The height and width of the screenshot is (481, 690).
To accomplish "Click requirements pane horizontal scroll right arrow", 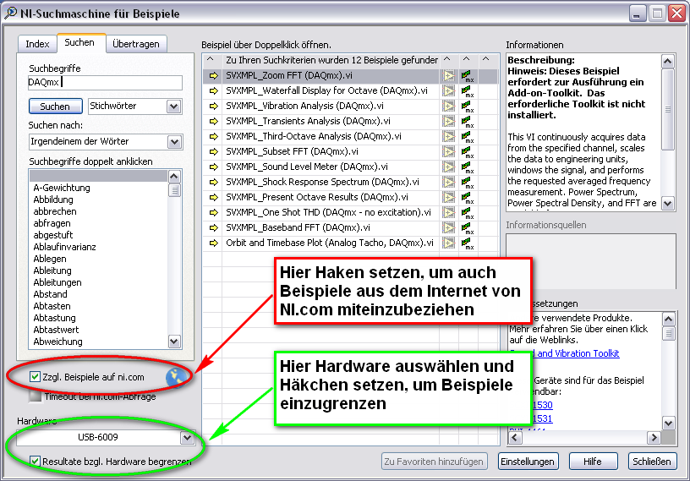I will [x=654, y=437].
